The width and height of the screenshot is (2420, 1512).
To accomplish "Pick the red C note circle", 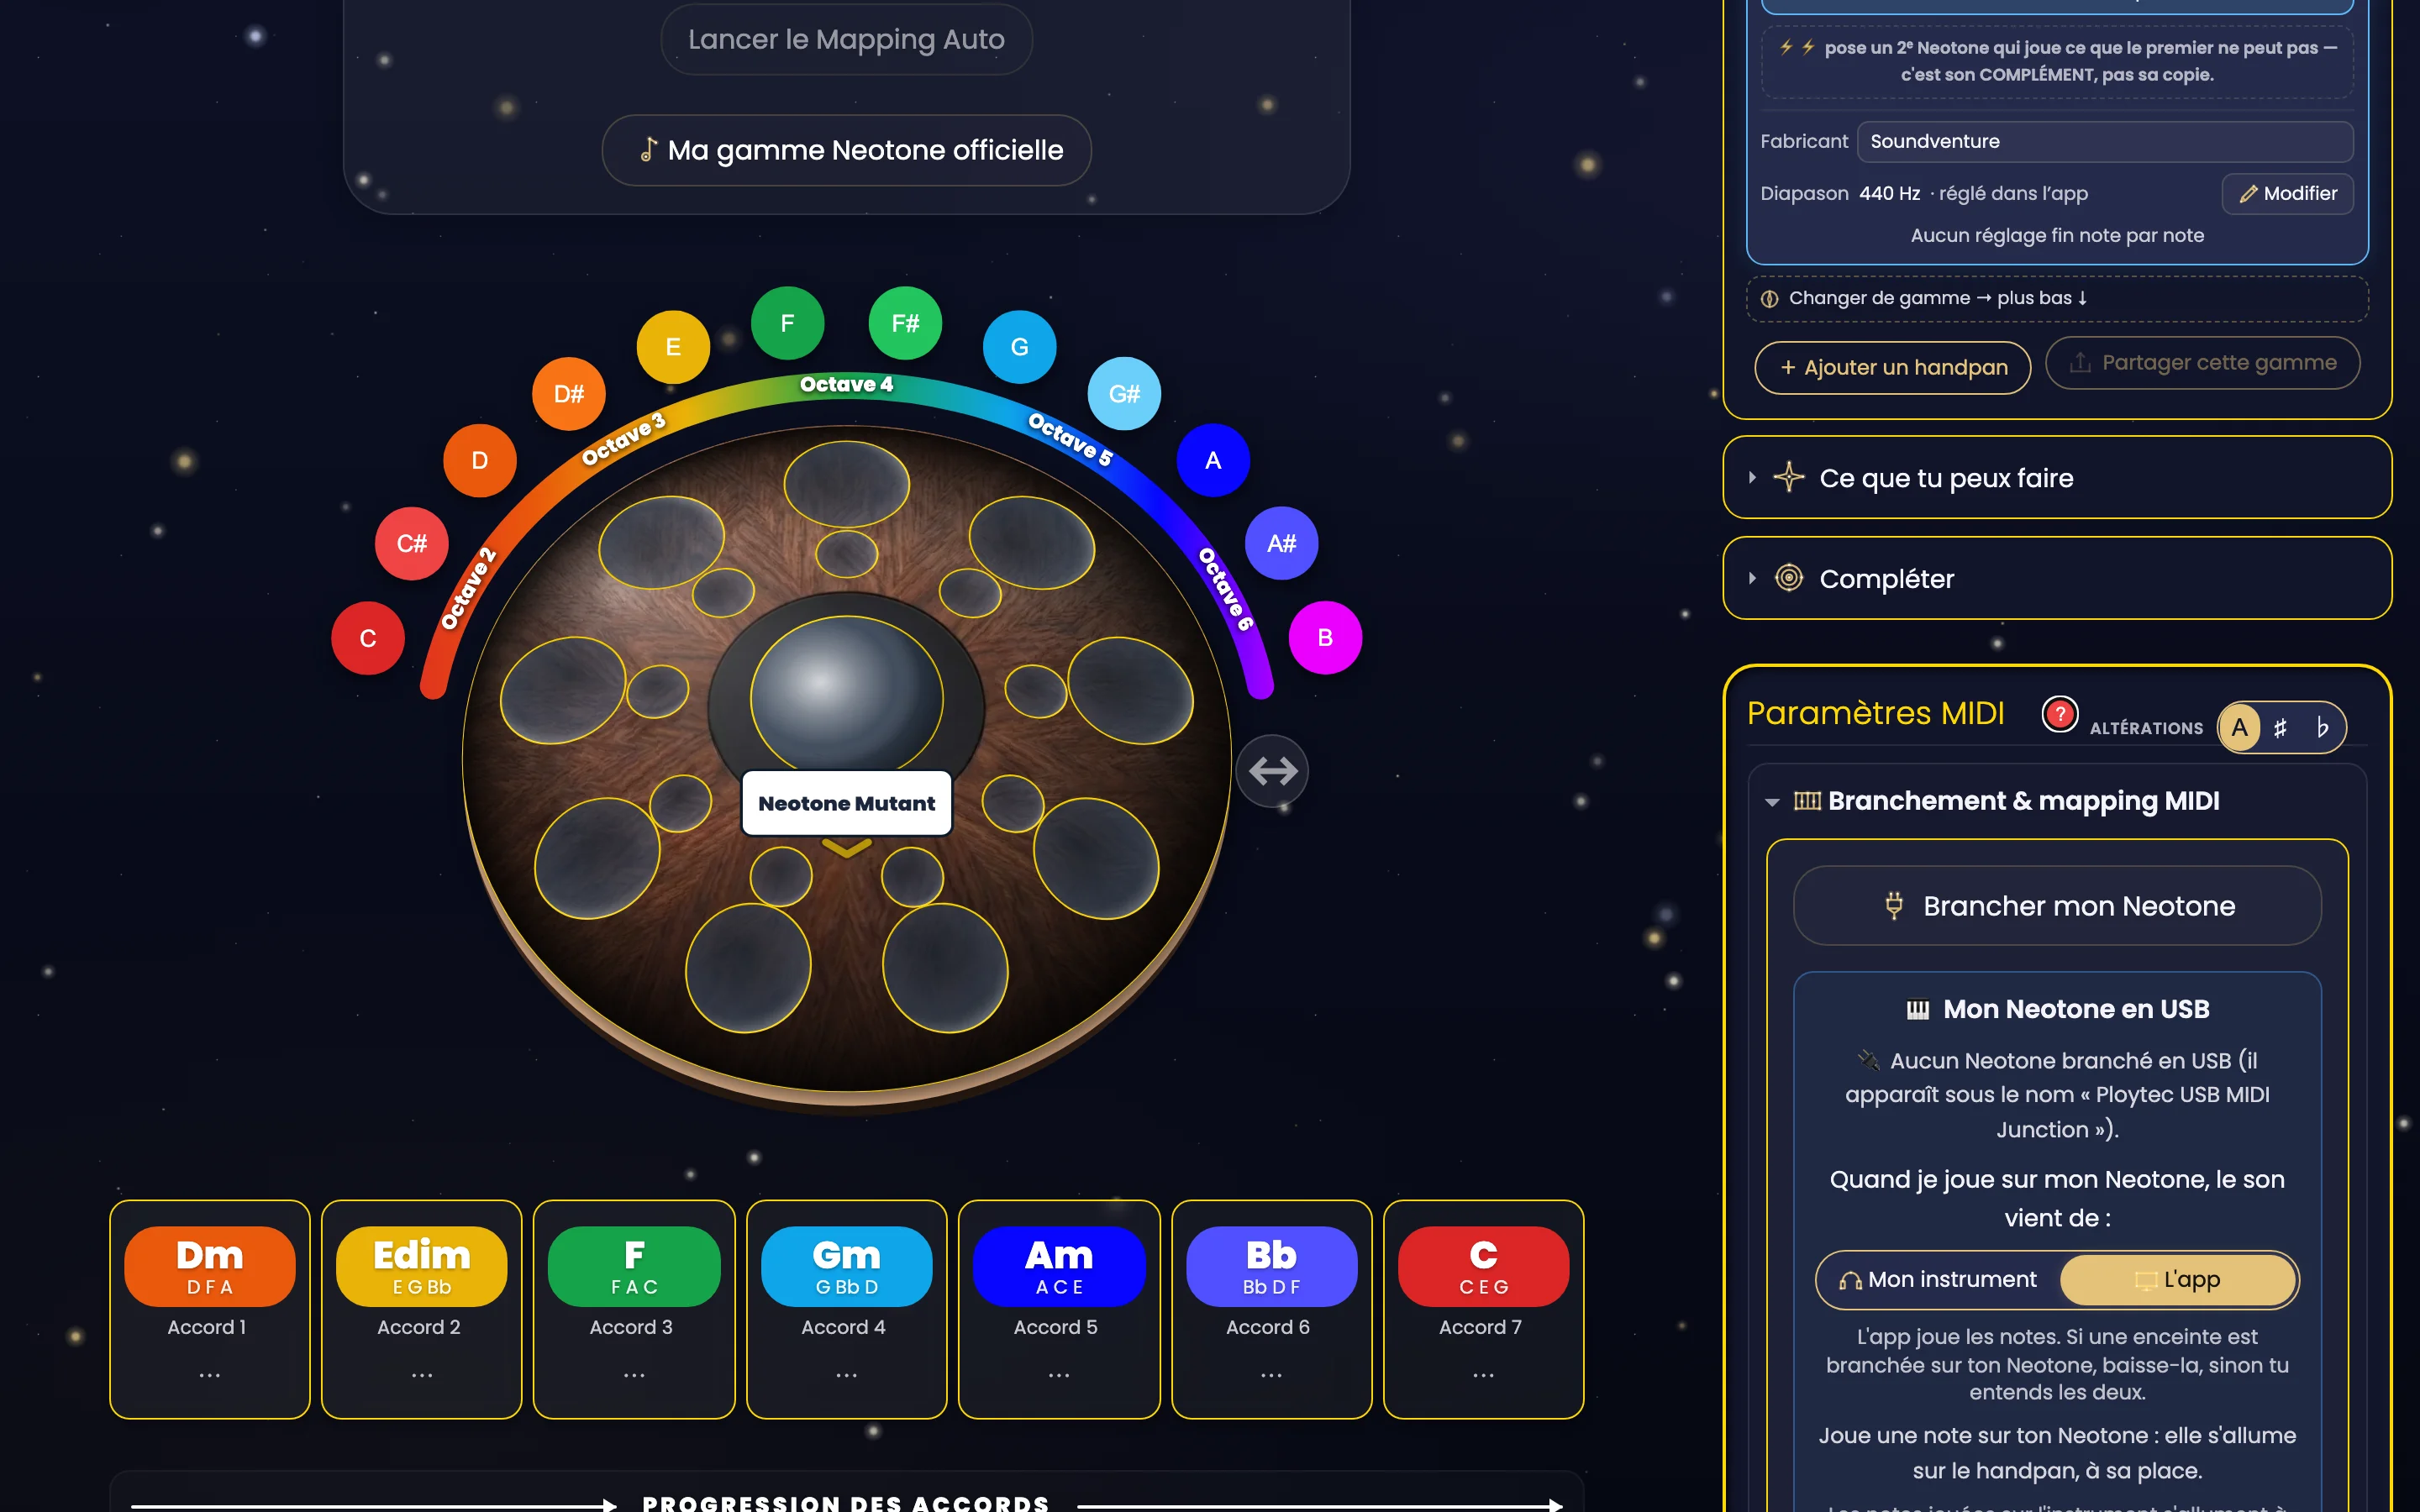I will pyautogui.click(x=368, y=638).
